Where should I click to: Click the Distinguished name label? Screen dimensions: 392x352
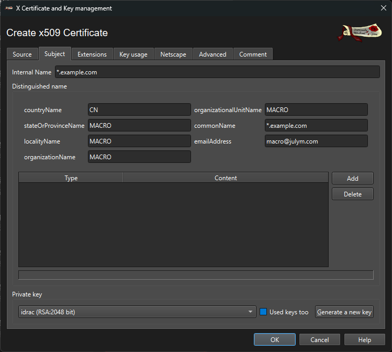coord(39,86)
